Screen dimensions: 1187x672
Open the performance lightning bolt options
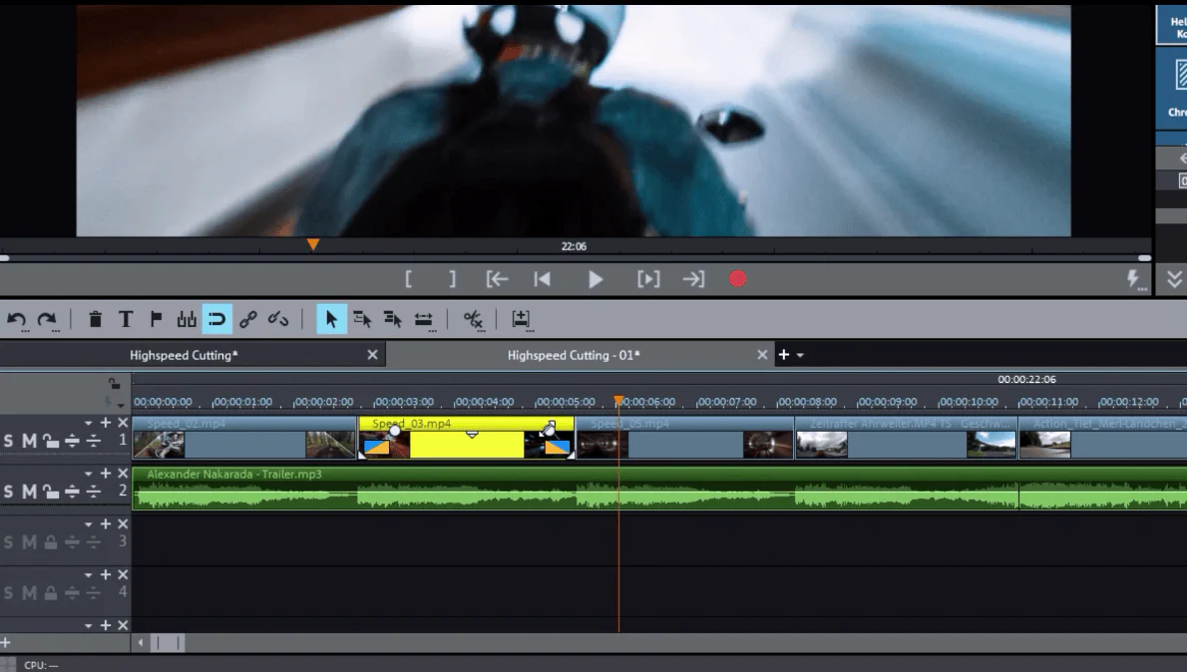click(x=1135, y=279)
